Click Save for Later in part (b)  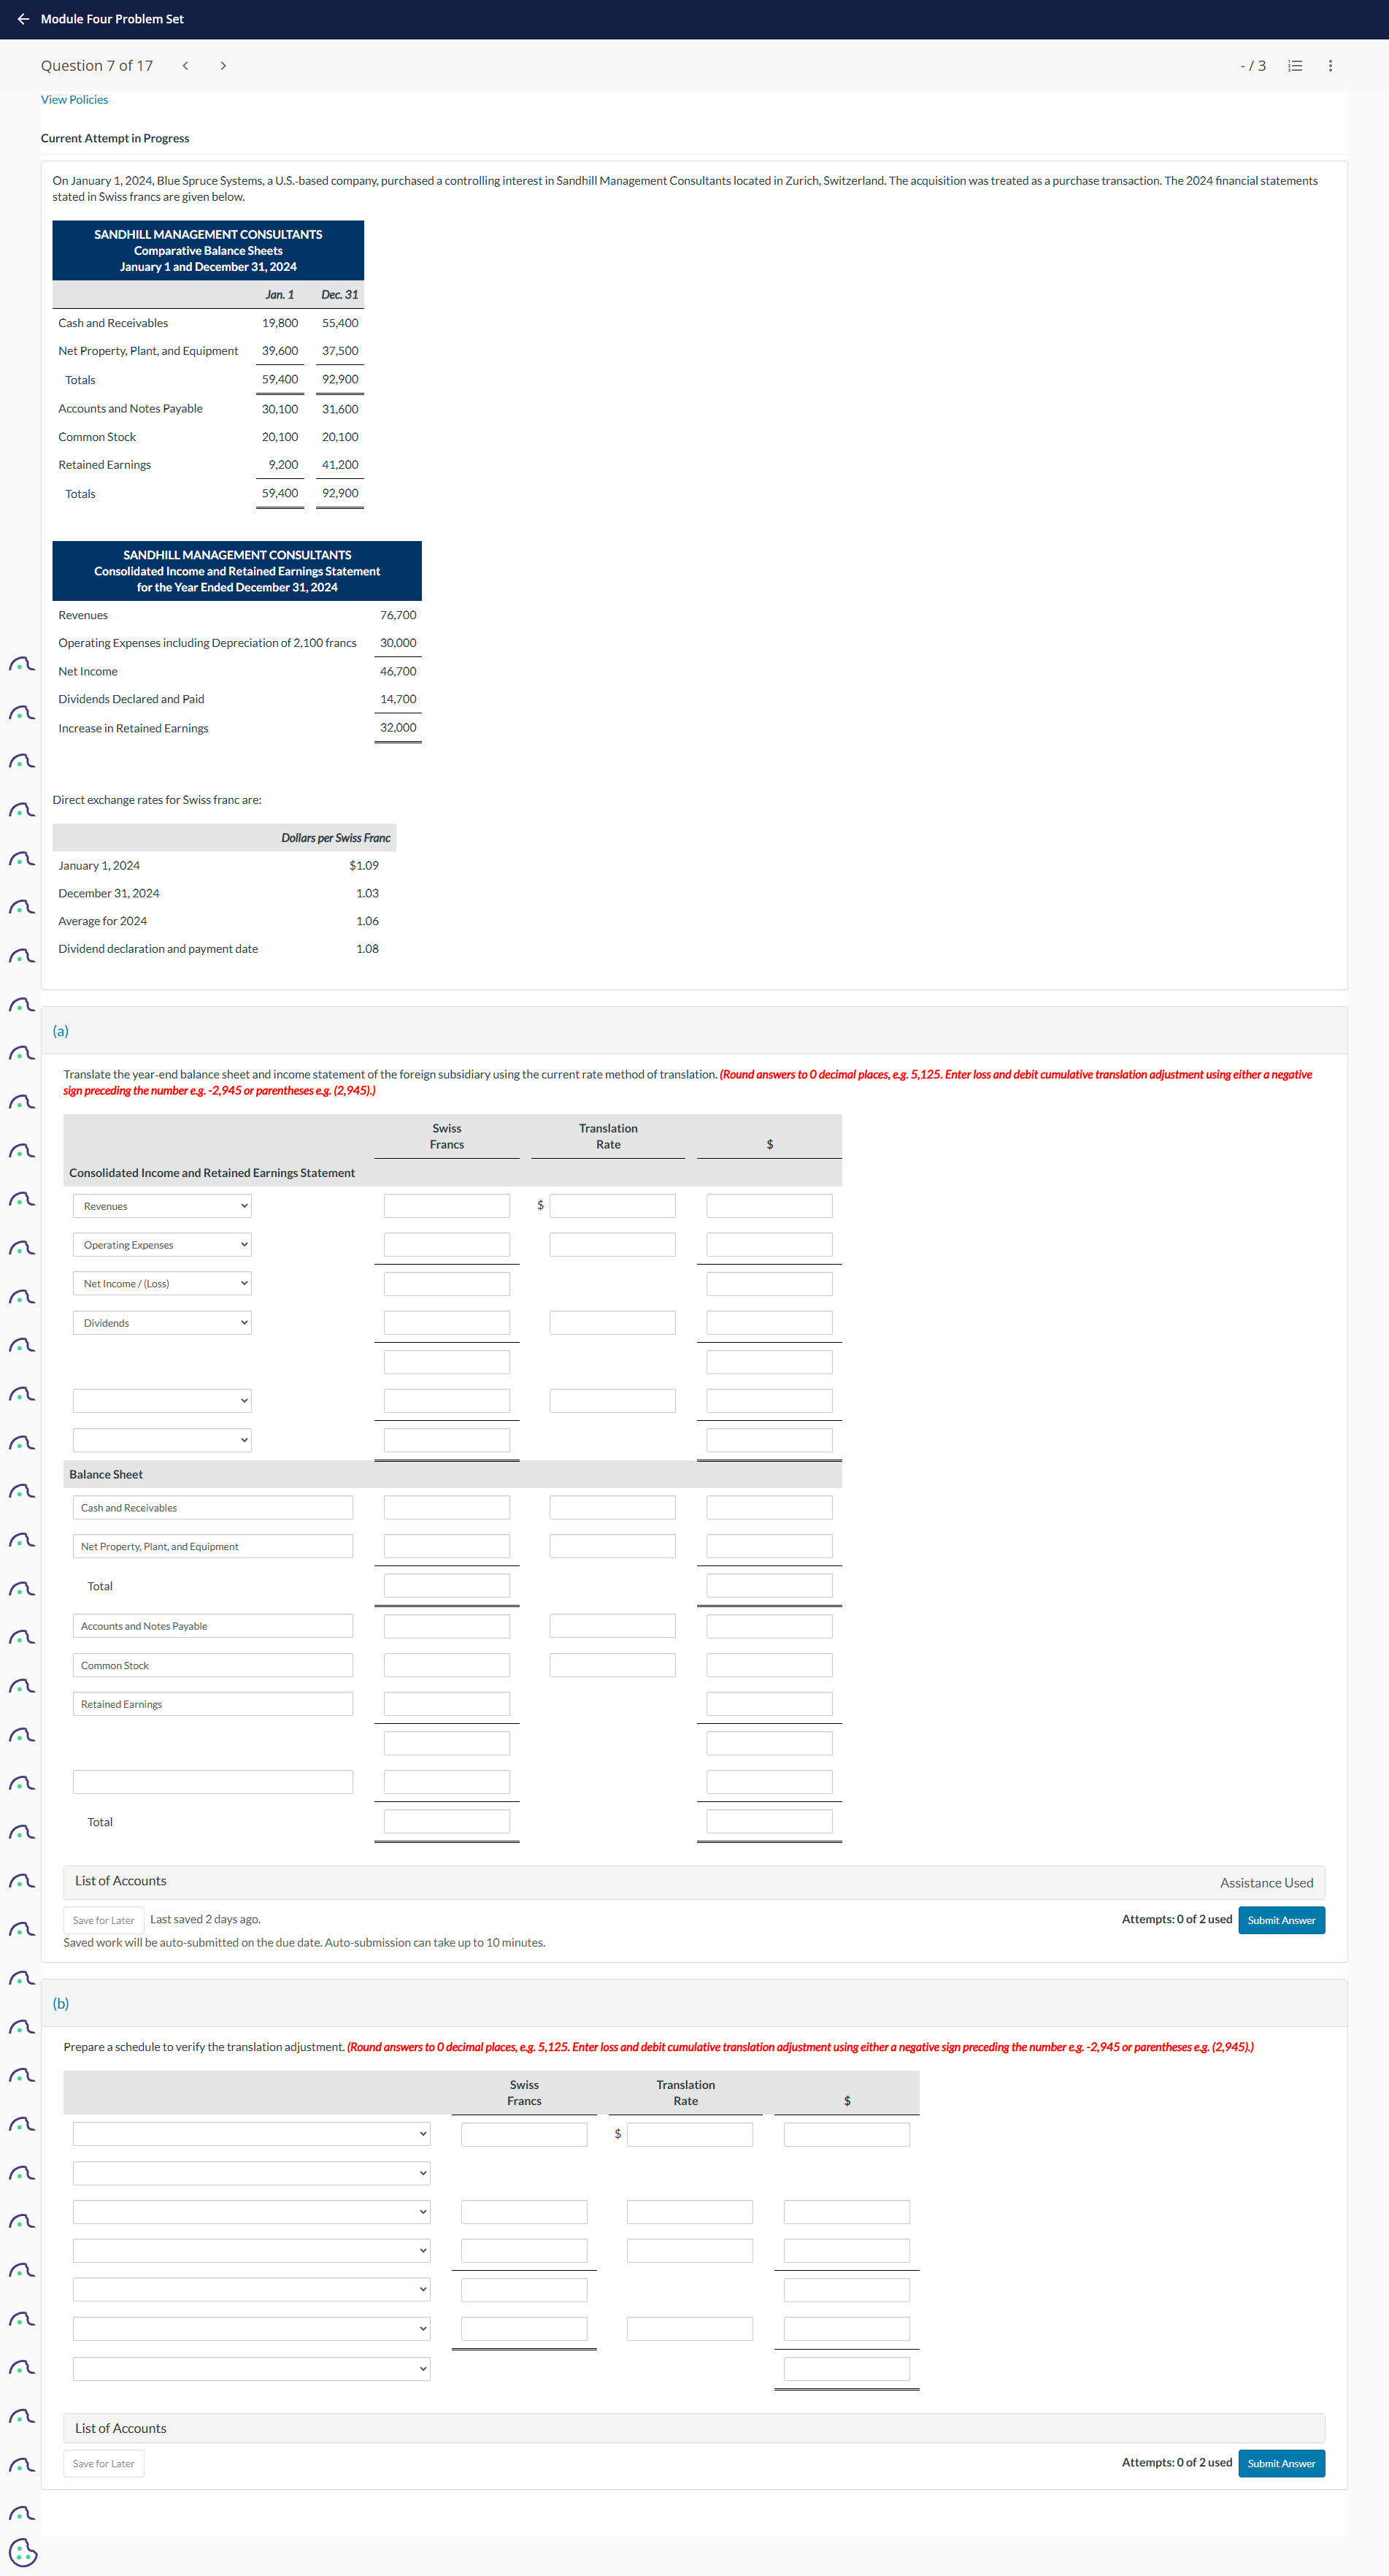pos(103,2463)
